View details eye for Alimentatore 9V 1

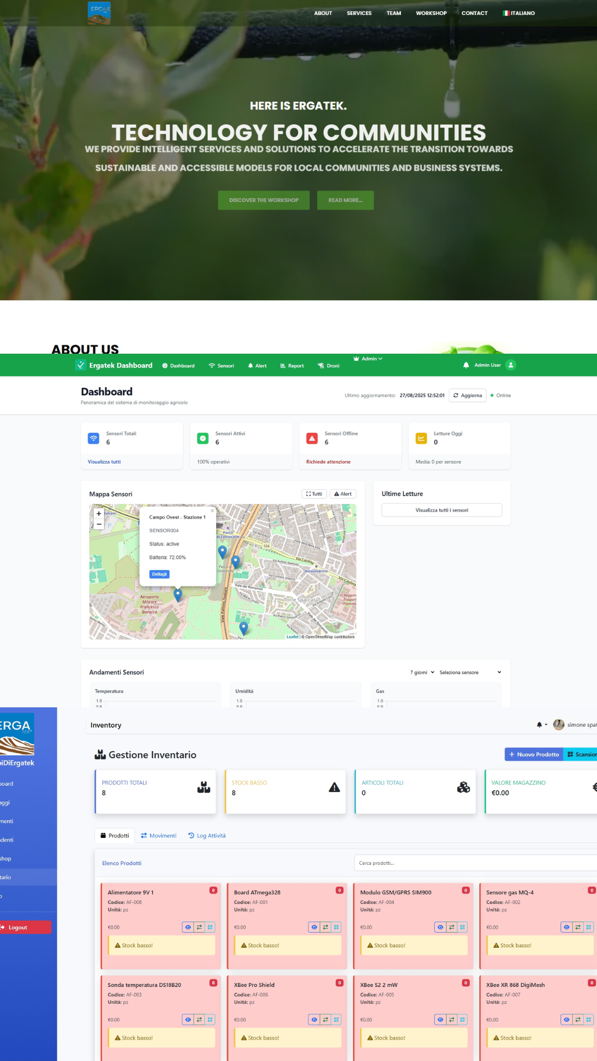188,927
